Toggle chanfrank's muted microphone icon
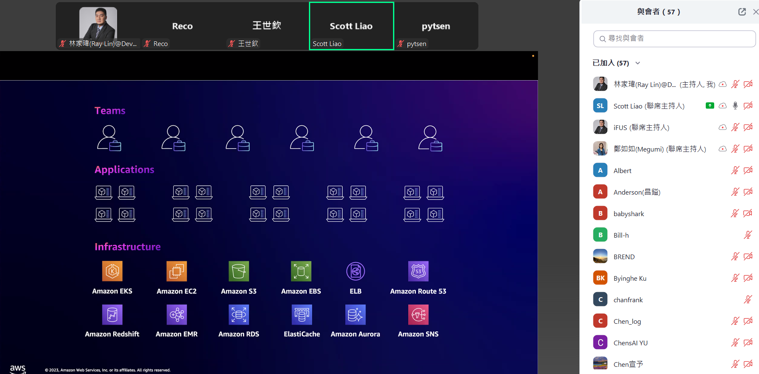759x374 pixels. [x=748, y=299]
